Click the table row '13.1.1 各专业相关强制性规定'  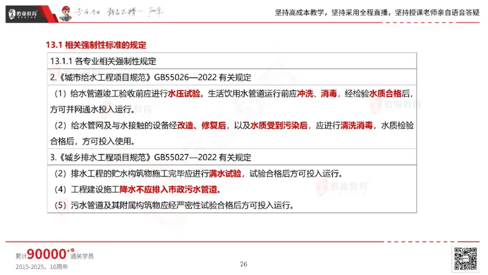(x=232, y=61)
